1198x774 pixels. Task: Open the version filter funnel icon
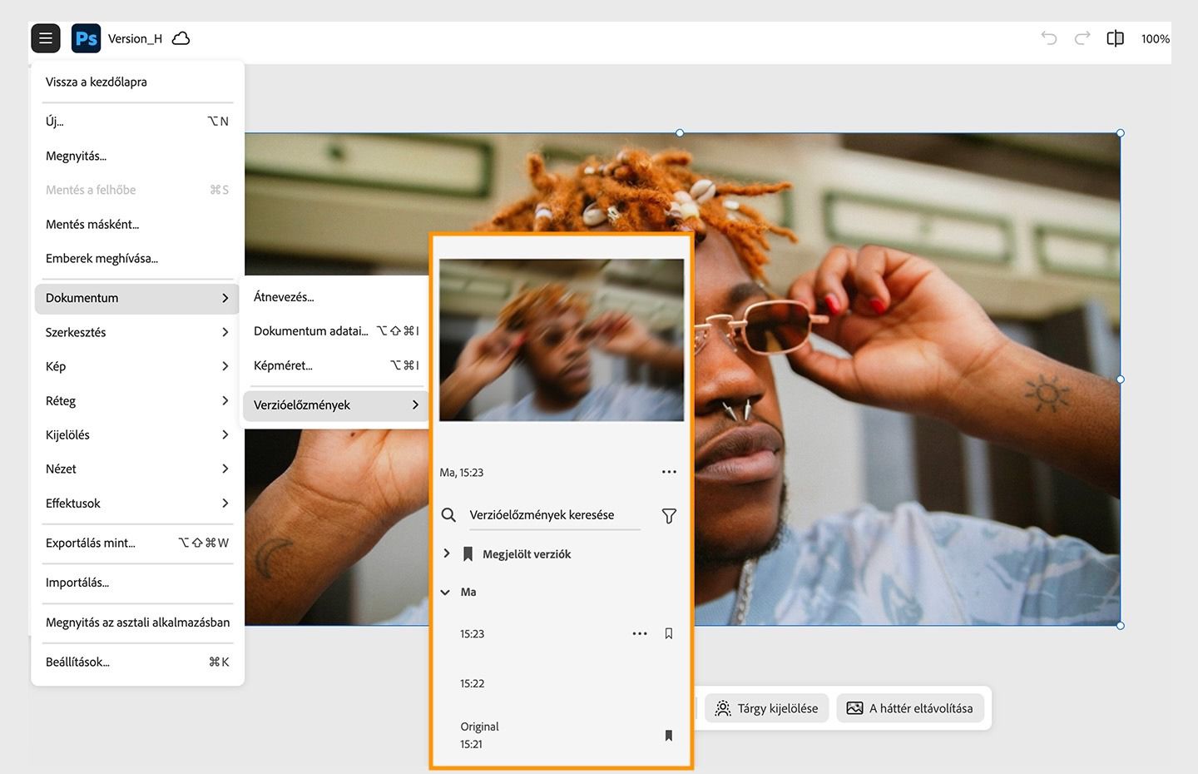point(669,516)
